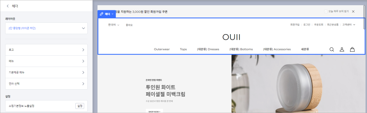This screenshot has width=367, height=113.
Task: Select the (대분류) Bottoms menu item
Action: click(x=241, y=49)
